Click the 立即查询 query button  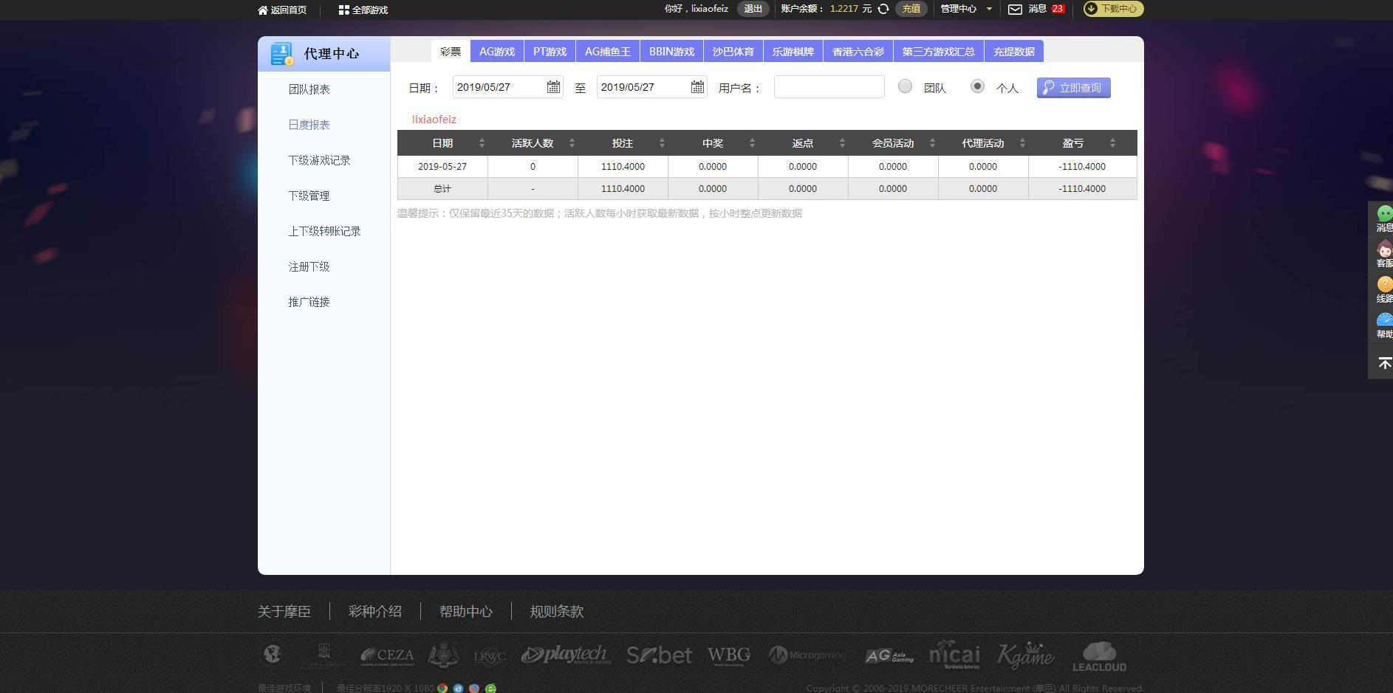tap(1073, 87)
